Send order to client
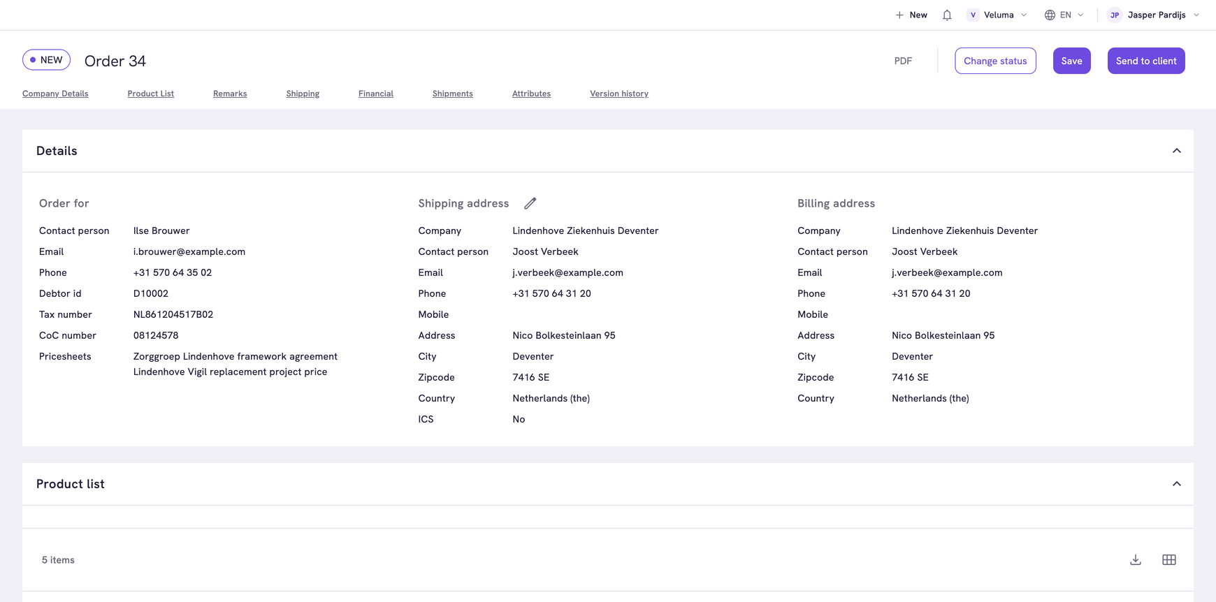Image resolution: width=1216 pixels, height=602 pixels. (1146, 61)
